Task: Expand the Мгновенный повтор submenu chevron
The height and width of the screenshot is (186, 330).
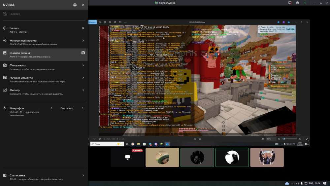Action: coord(83,40)
